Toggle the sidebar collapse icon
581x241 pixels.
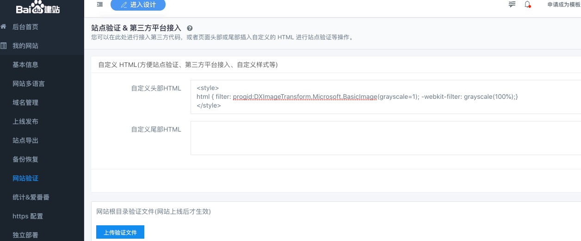pos(100,5)
